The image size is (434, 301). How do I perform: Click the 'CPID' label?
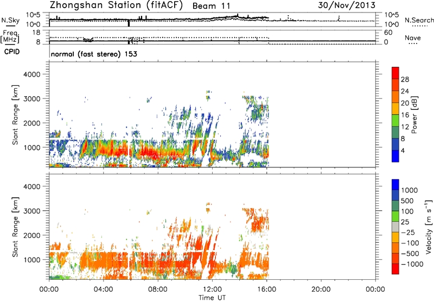coord(12,52)
